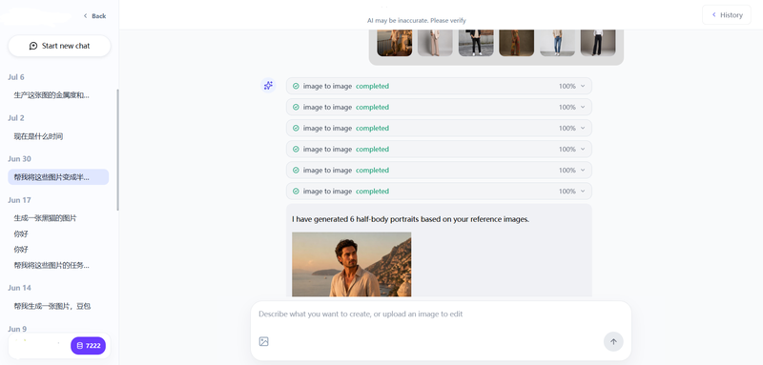The width and height of the screenshot is (763, 365).
Task: Click the "Jun 14" date heading
Action: coord(19,288)
